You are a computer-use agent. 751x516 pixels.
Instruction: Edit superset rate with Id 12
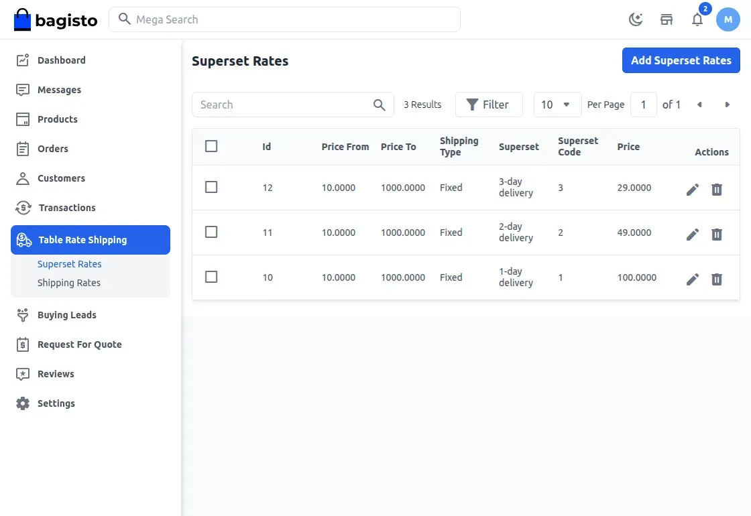692,190
